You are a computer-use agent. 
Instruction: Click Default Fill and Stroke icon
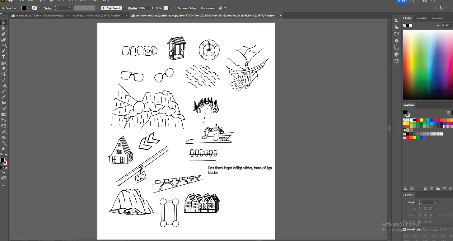(x=1, y=155)
